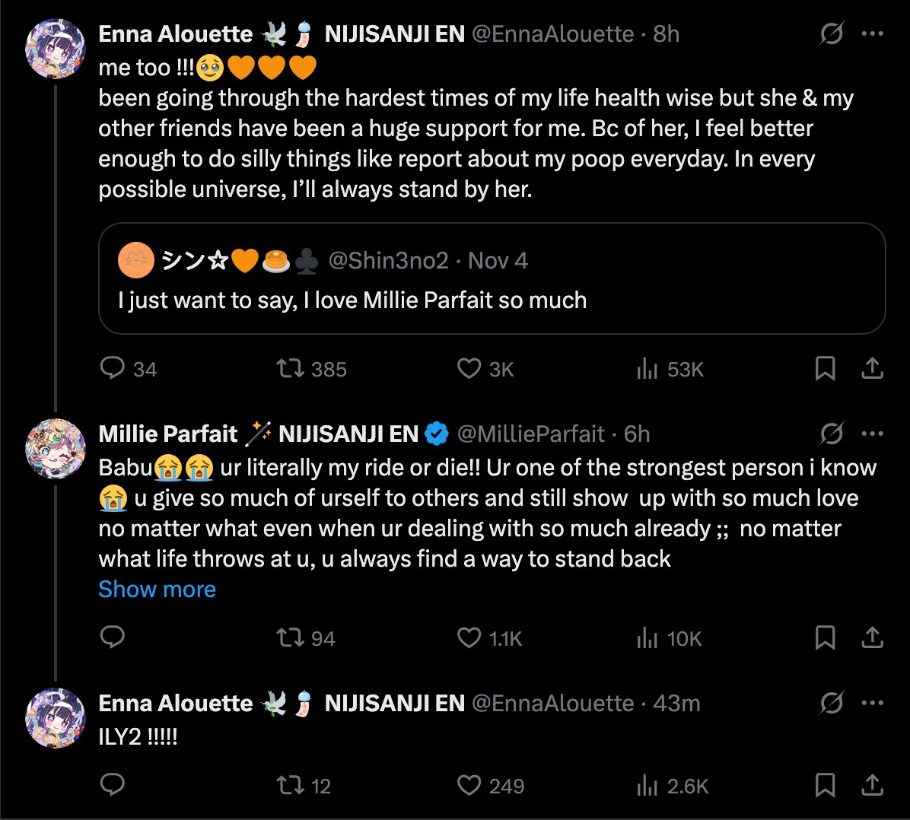Image resolution: width=910 pixels, height=820 pixels.
Task: Open more options on the ILY2 tweet
Action: 872,704
